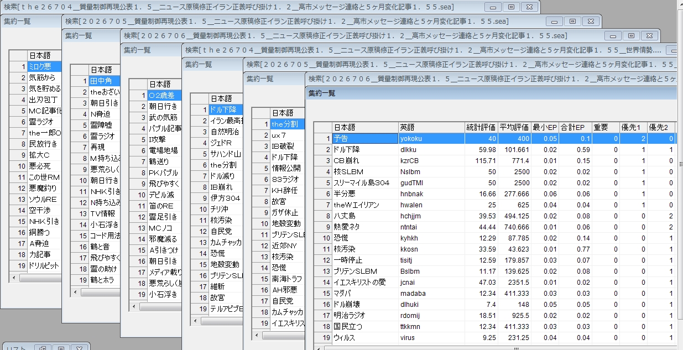Click scroll-left arrow under ドリルビット table
The height and width of the screenshot is (350, 683).
[14, 278]
